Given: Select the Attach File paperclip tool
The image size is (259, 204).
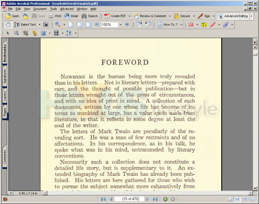Looking at the screenshot, I should coord(226,25).
